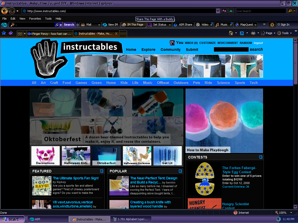Click the Windows start button
Viewport: 298px width, 223px height.
pyautogui.click(x=12, y=219)
